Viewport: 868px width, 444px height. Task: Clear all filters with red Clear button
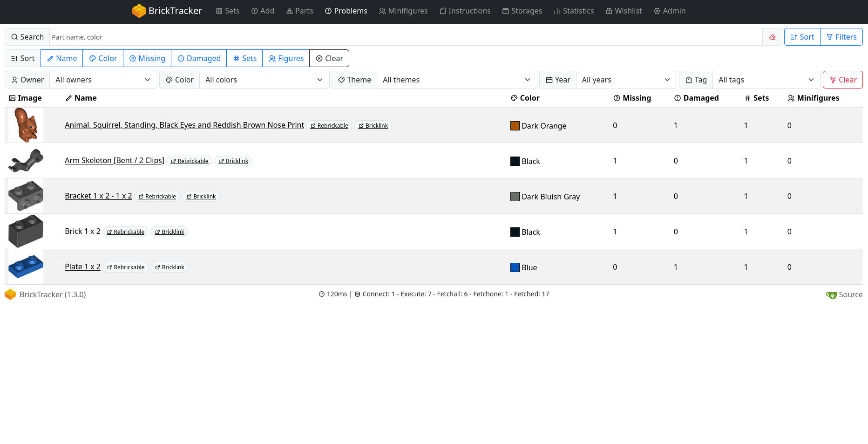pyautogui.click(x=842, y=80)
